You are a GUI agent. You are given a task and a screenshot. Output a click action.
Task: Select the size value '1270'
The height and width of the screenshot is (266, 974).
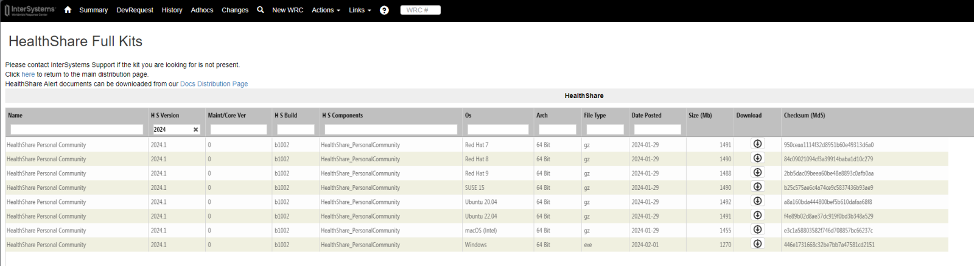tap(725, 245)
